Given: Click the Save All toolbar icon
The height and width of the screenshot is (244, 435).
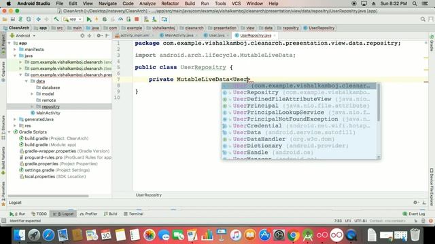Looking at the screenshot, I should (x=12, y=20).
